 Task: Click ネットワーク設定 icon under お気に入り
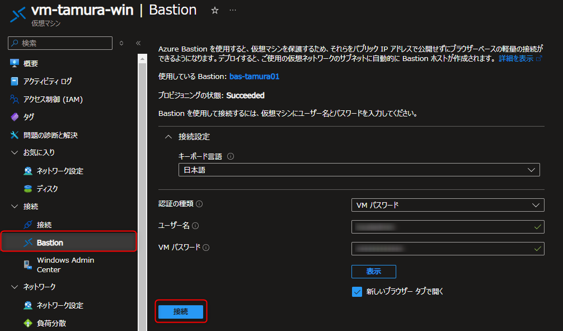click(27, 171)
